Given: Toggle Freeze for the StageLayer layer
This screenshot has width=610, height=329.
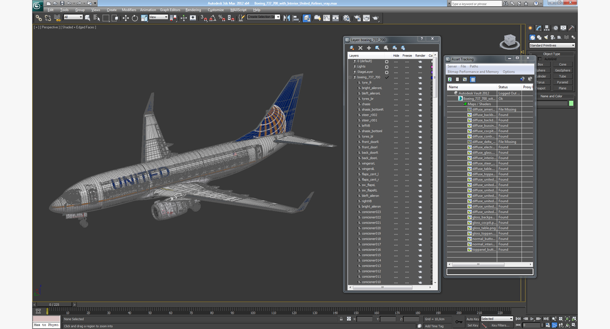Looking at the screenshot, I should tap(407, 72).
